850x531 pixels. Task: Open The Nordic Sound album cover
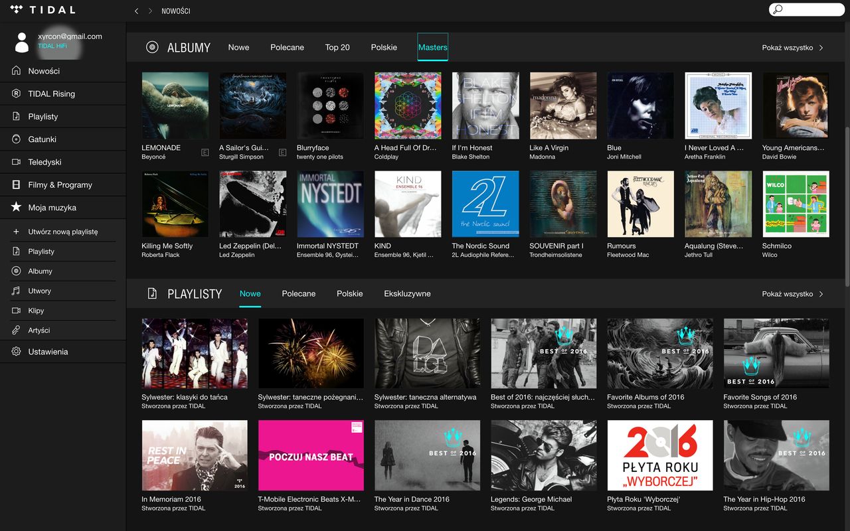pyautogui.click(x=485, y=204)
